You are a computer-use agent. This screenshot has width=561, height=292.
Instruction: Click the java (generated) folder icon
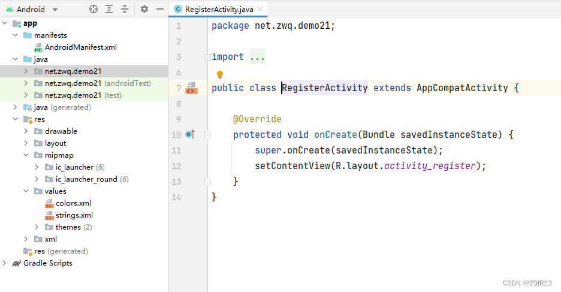click(28, 107)
